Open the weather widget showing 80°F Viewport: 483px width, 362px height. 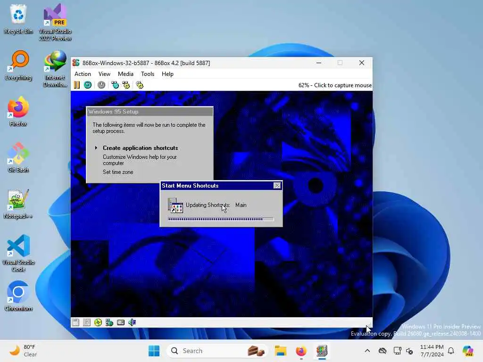tap(23, 351)
